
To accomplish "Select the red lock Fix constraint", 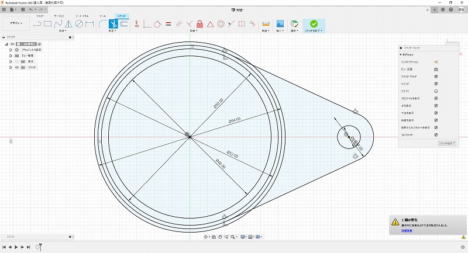I will [199, 24].
